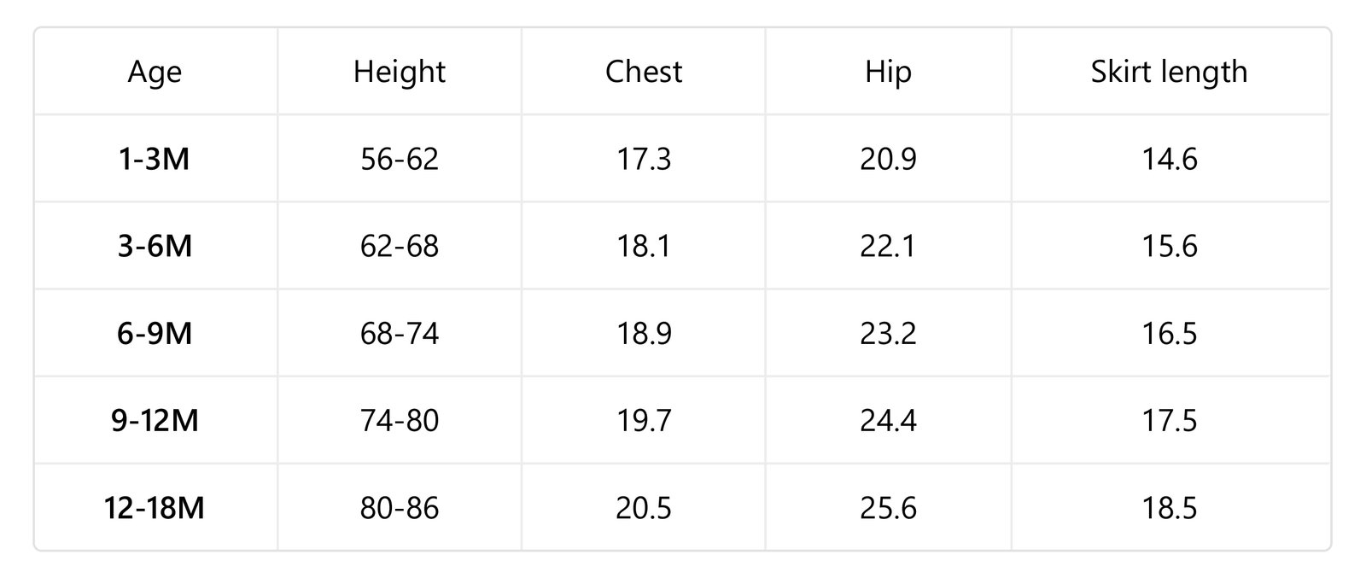Click the Age column header

coord(155,72)
